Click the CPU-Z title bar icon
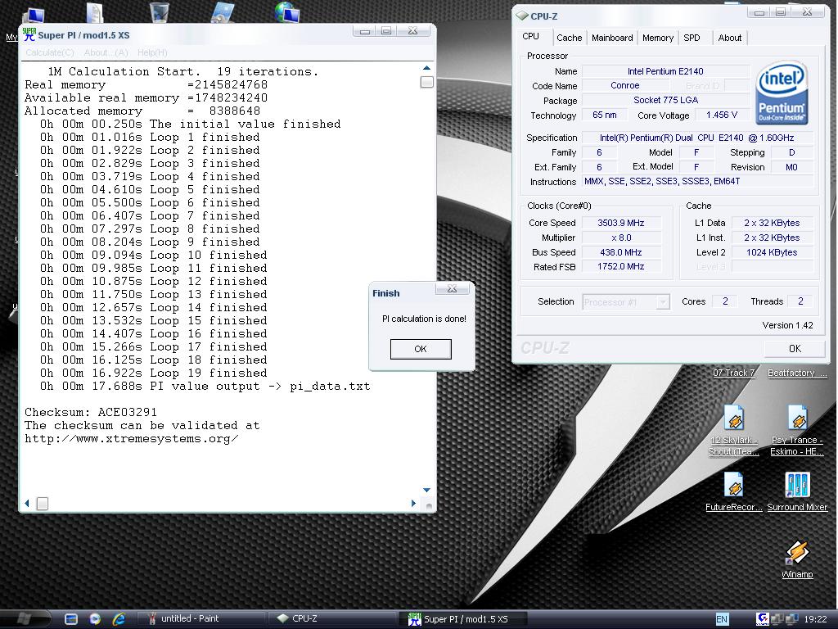The image size is (838, 629). point(522,16)
